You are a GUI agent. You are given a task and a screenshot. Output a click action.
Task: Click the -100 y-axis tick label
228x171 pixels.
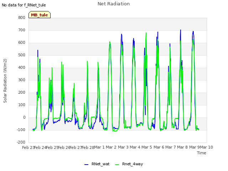[21, 130]
